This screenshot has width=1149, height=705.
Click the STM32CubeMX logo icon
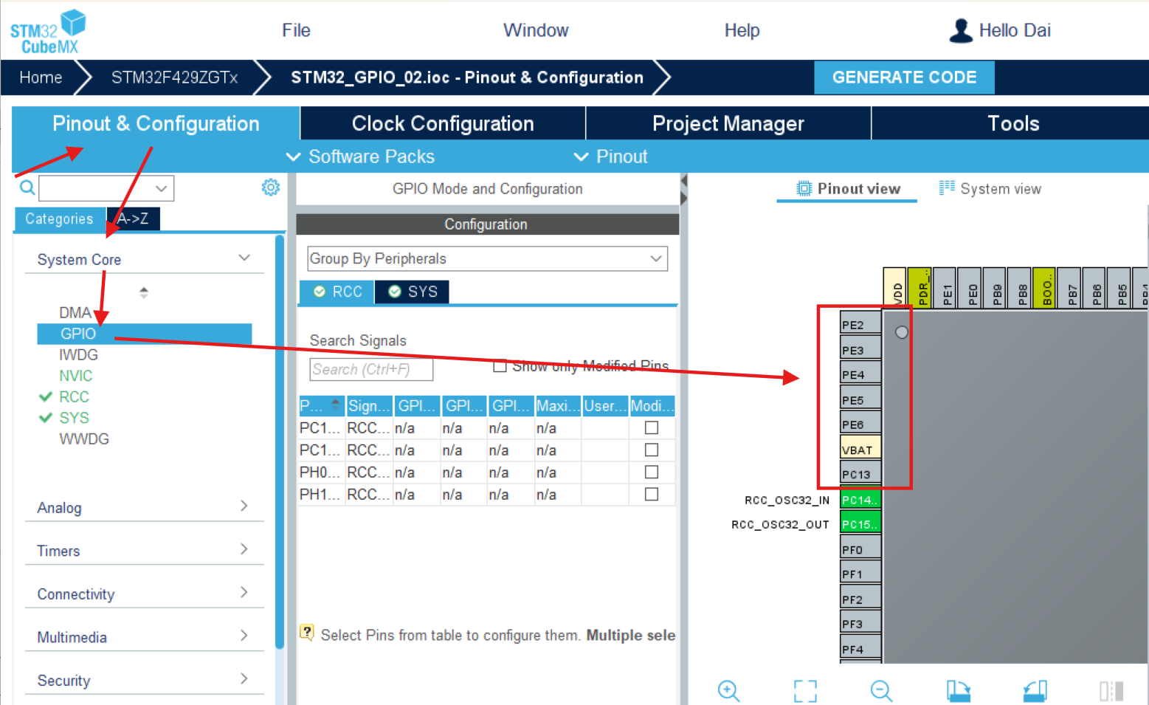point(48,32)
